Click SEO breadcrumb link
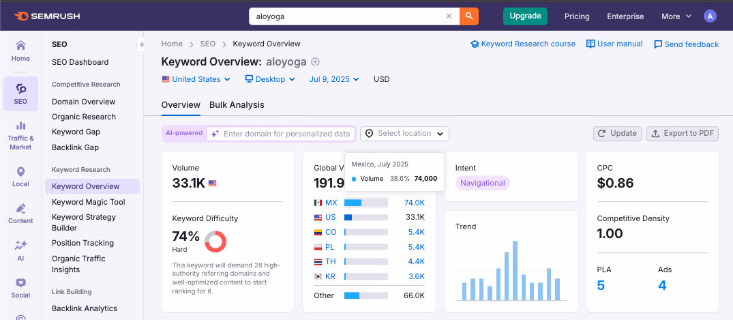This screenshot has width=733, height=320. (x=207, y=44)
